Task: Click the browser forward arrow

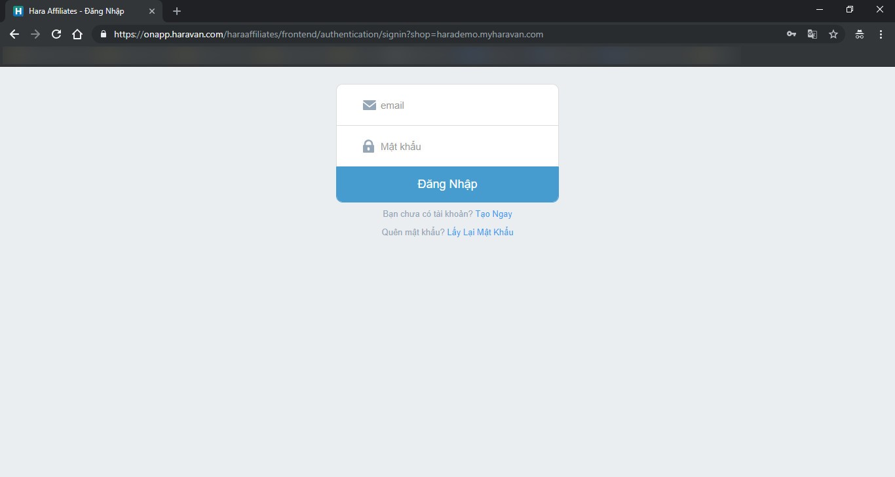Action: click(35, 34)
